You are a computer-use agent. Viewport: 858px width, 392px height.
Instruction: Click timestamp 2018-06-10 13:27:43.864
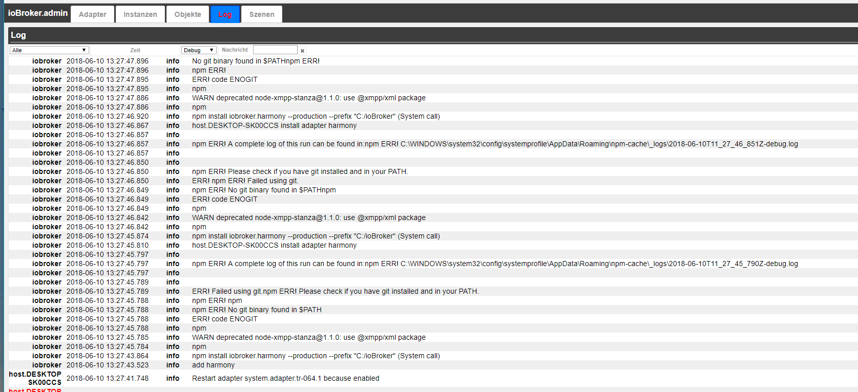pyautogui.click(x=108, y=356)
